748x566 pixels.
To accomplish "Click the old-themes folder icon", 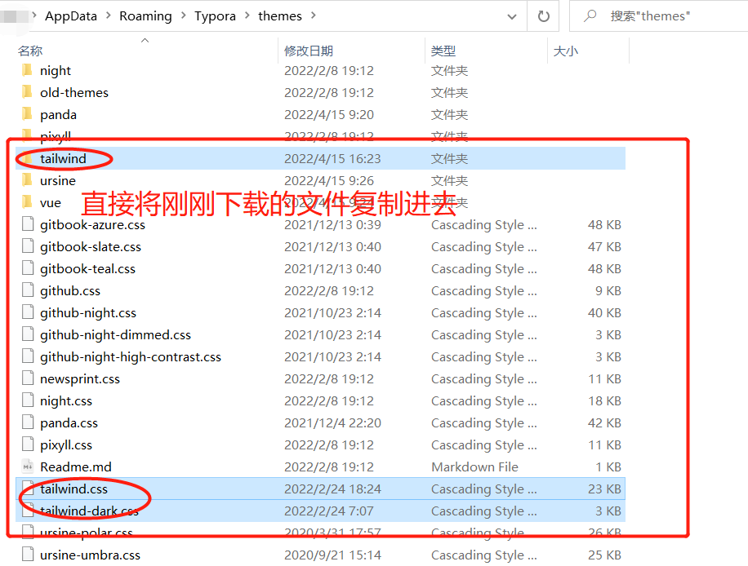I will (28, 92).
